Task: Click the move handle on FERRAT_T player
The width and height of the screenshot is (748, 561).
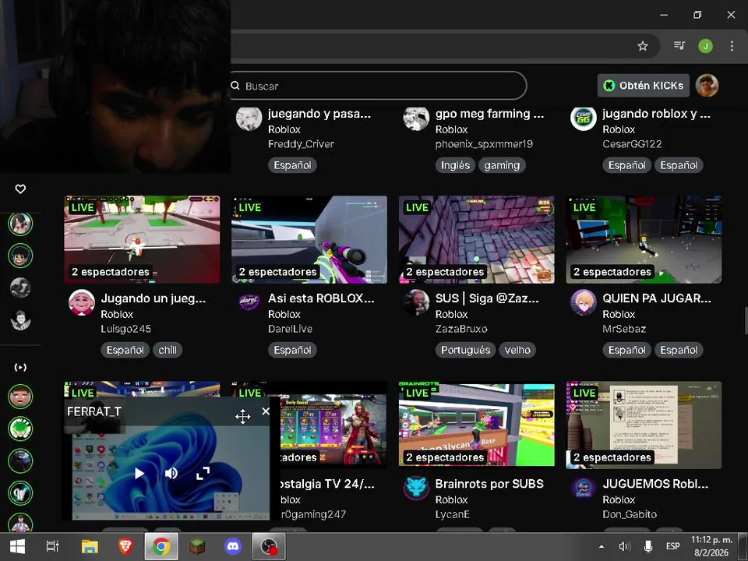Action: tap(243, 416)
